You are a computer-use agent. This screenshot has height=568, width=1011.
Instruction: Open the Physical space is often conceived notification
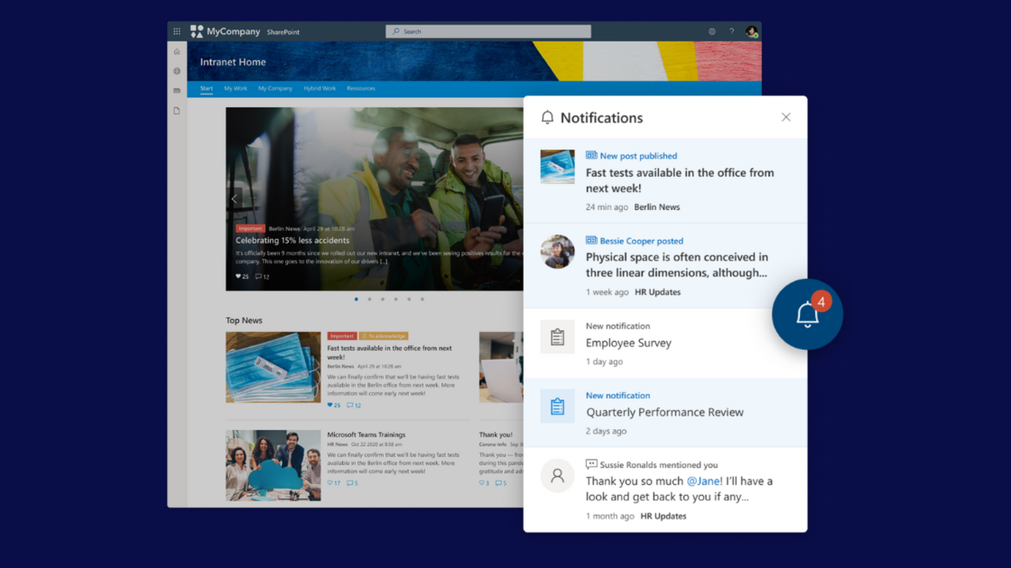click(665, 266)
